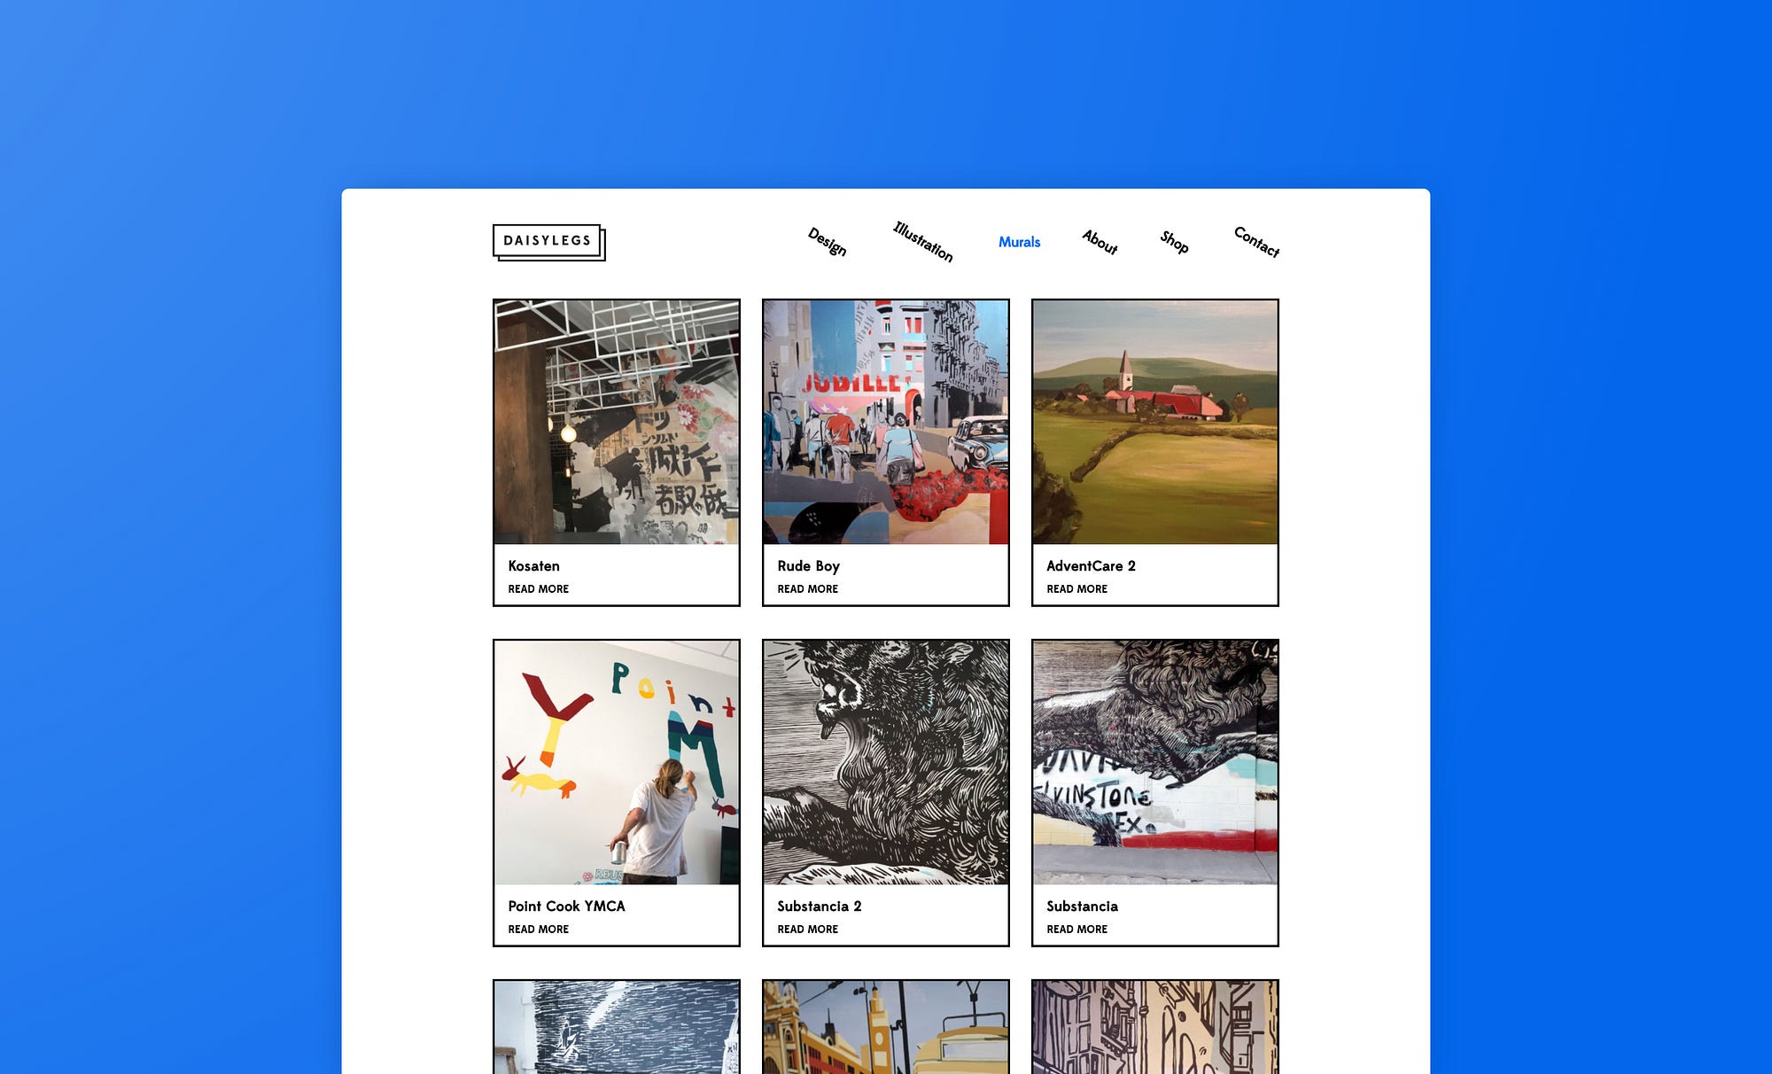Viewport: 1772px width, 1074px height.
Task: Select the Murals nav item
Action: point(1019,242)
